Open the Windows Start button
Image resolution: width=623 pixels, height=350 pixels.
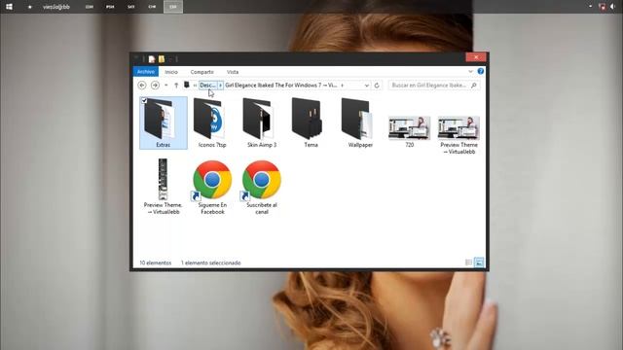(x=9, y=7)
